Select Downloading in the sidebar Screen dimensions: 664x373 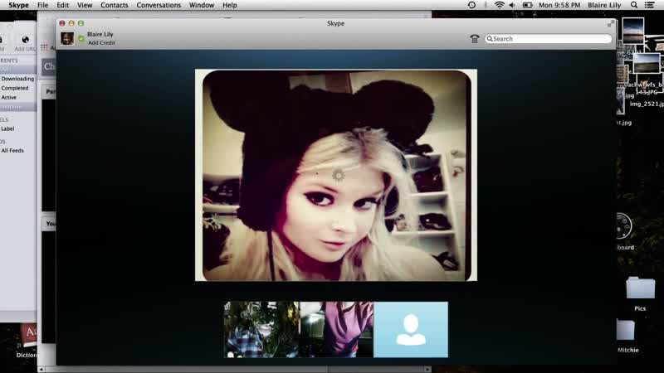point(17,79)
